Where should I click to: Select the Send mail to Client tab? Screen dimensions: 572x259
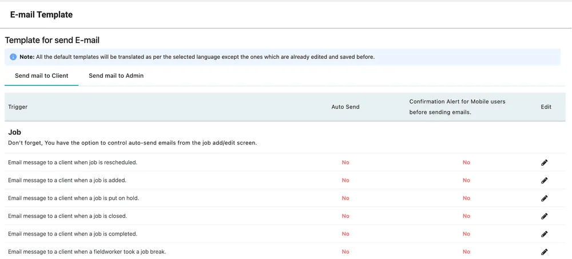tap(42, 76)
